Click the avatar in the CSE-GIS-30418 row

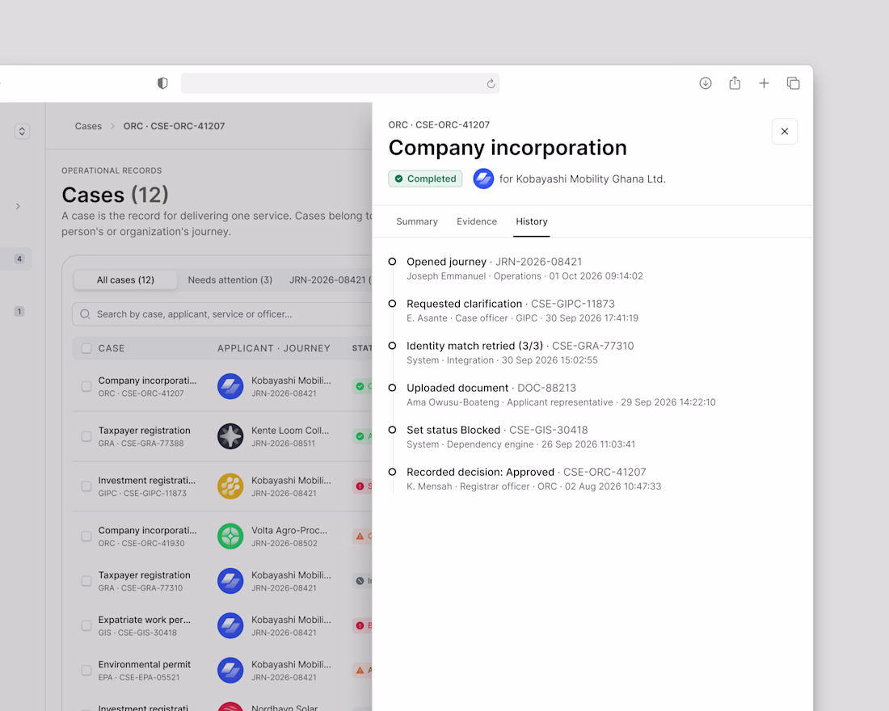click(230, 625)
